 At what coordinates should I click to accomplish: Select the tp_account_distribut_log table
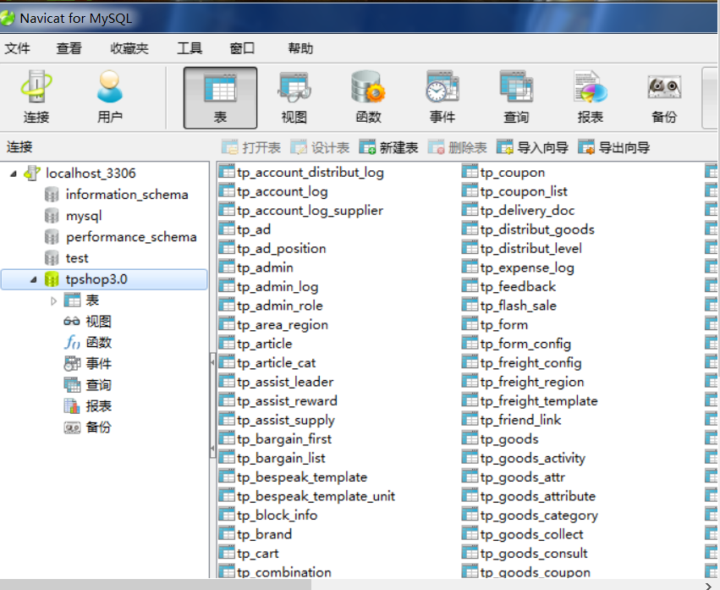[x=311, y=173]
